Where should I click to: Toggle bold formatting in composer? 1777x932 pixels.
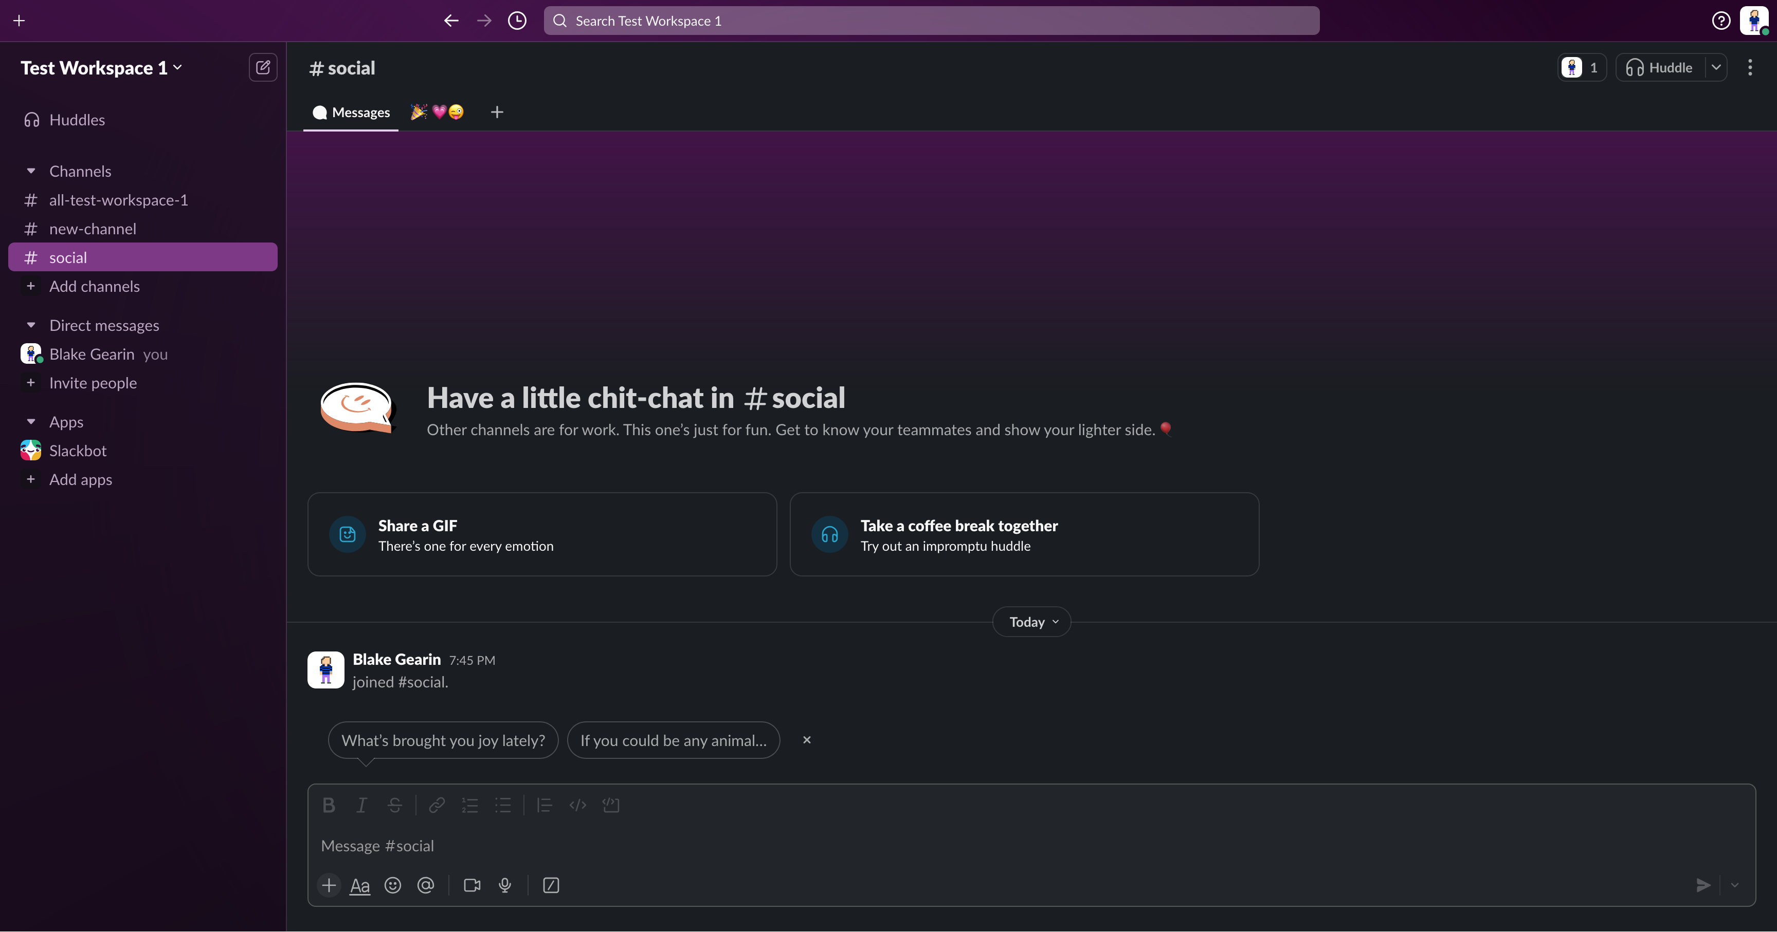tap(329, 805)
